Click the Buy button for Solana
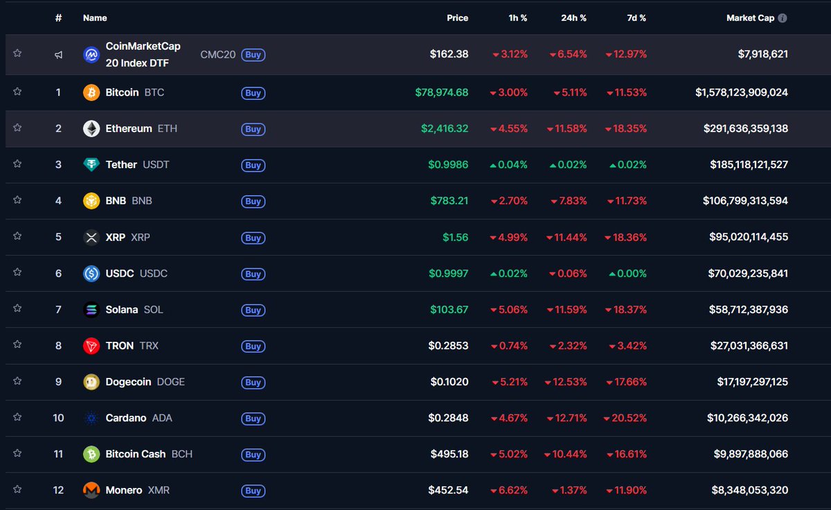 [x=253, y=310]
